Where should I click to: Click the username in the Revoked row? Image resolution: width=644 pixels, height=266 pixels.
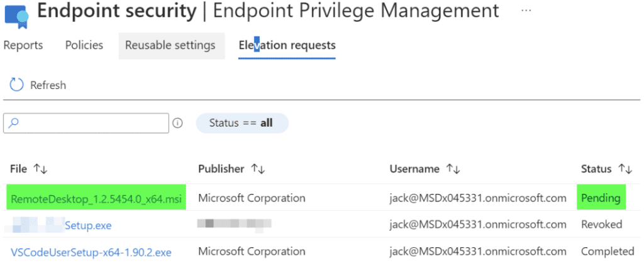point(478,225)
